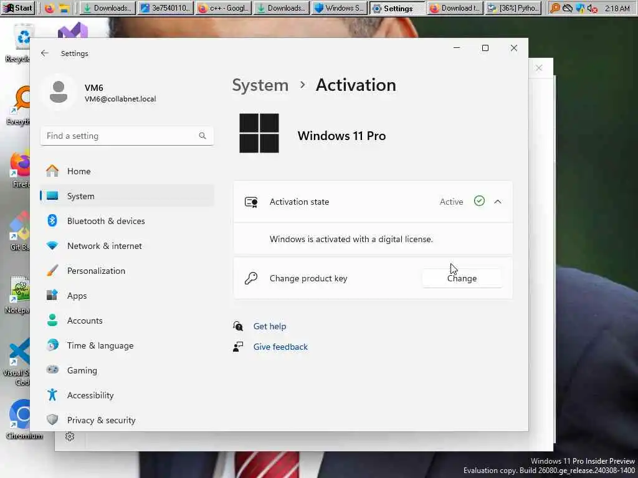Click the Accessibility figure icon

pyautogui.click(x=52, y=395)
